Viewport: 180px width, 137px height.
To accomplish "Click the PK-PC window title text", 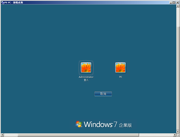I will (x=14, y=2).
